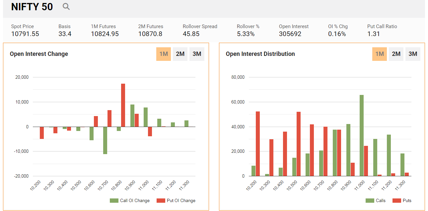Click the red Puts legend swatch
The image size is (428, 211).
point(396,200)
